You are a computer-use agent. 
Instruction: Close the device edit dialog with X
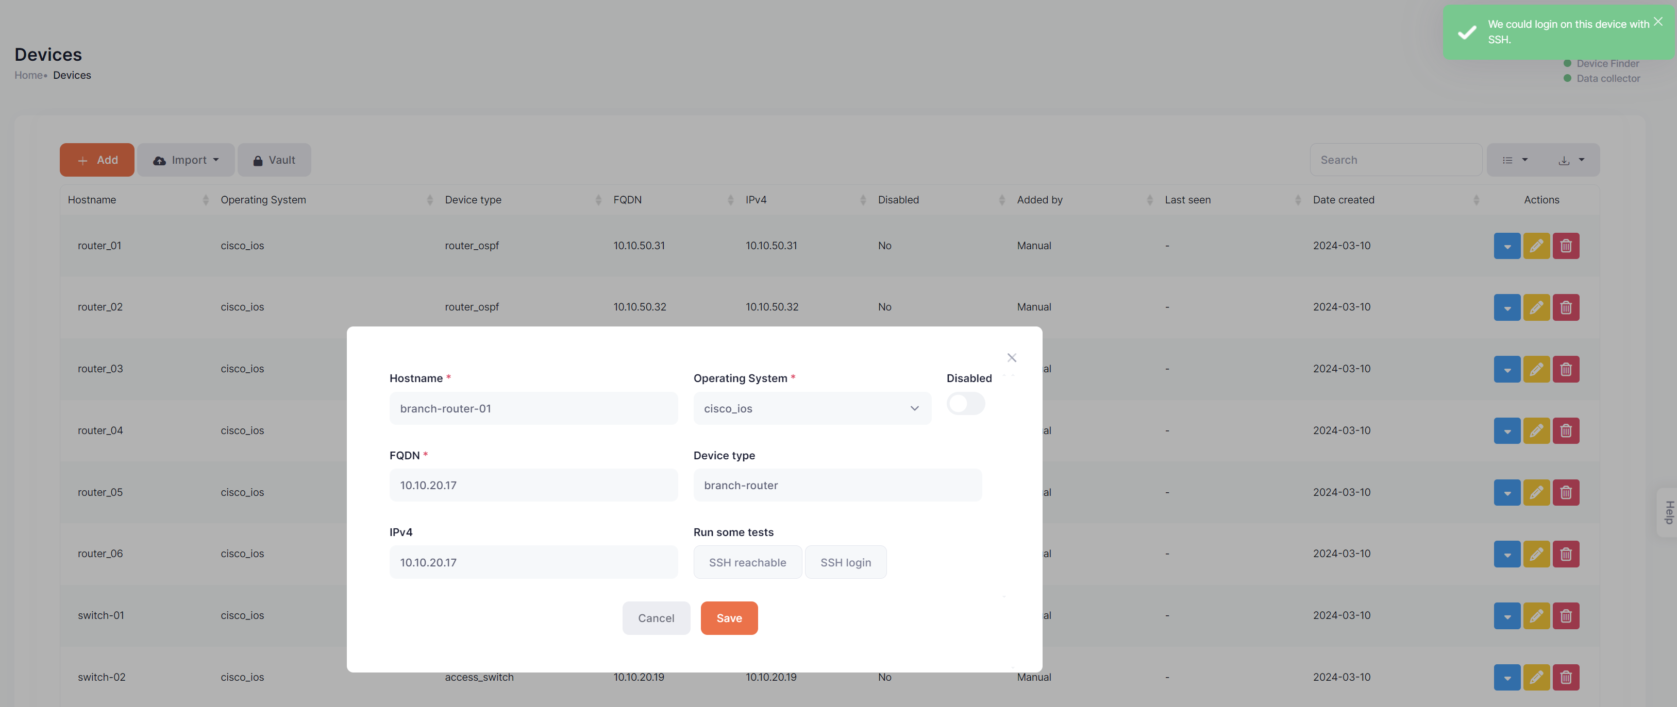1012,358
